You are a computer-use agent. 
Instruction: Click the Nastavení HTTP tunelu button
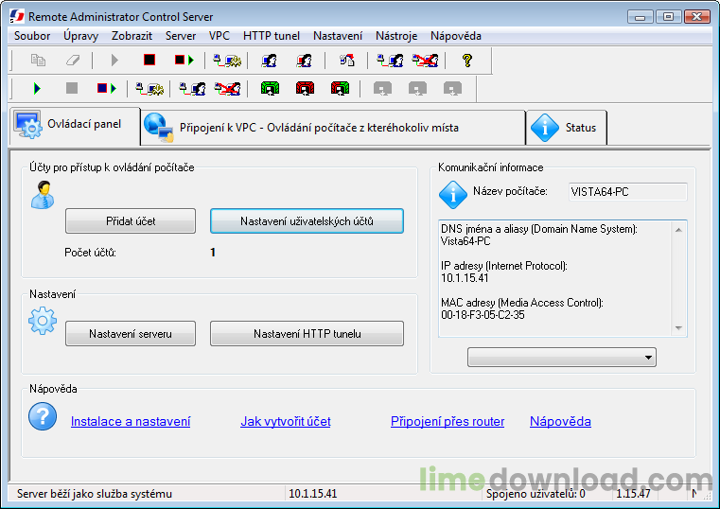[307, 334]
